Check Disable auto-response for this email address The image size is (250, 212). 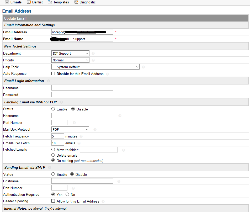point(53,73)
